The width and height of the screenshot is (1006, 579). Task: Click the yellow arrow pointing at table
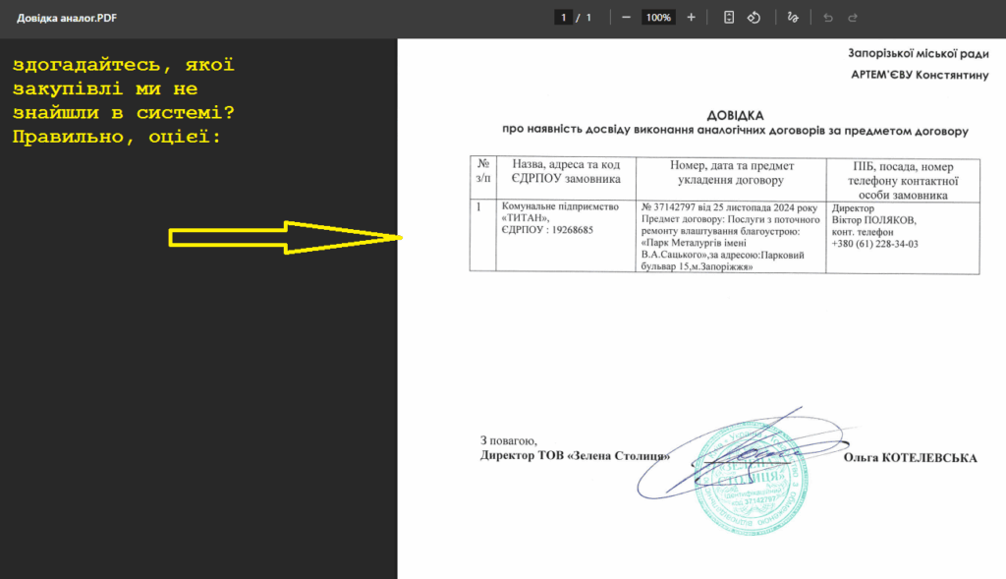pyautogui.click(x=285, y=238)
